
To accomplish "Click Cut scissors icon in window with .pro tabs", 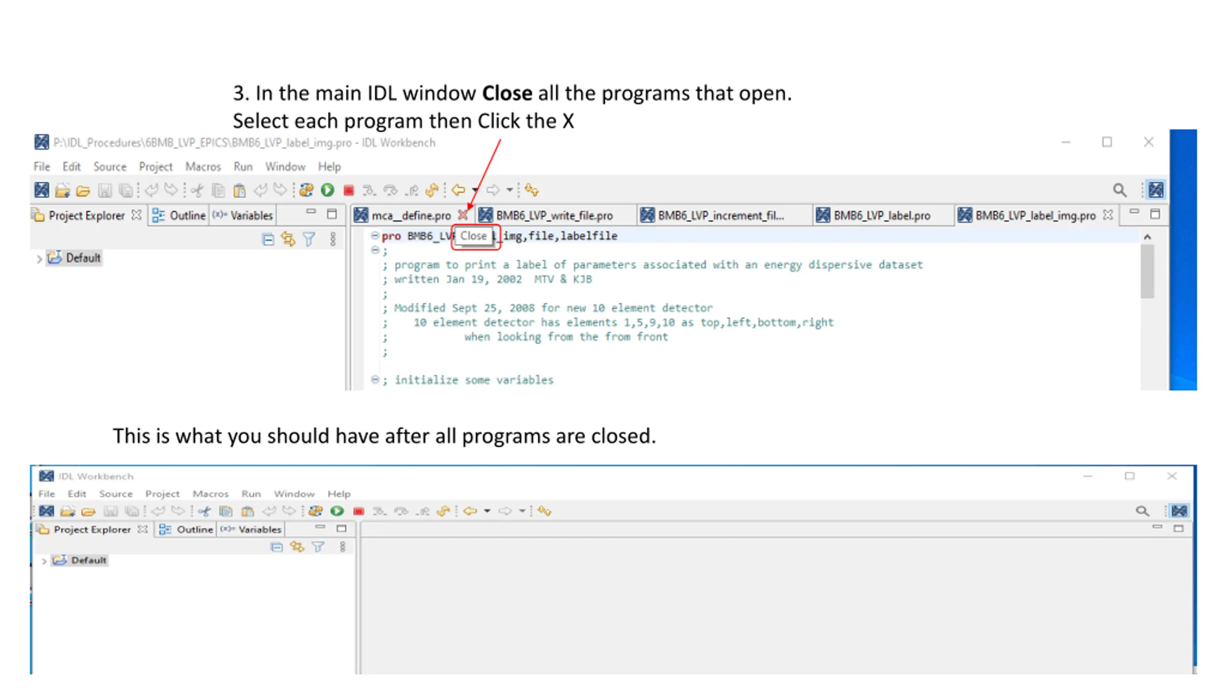I will coord(197,191).
